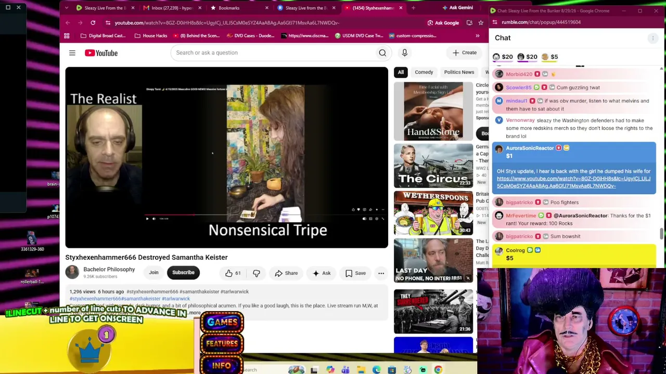Screen dimensions: 666x374
Task: Click the Vernonway username in chat
Action: pos(520,121)
